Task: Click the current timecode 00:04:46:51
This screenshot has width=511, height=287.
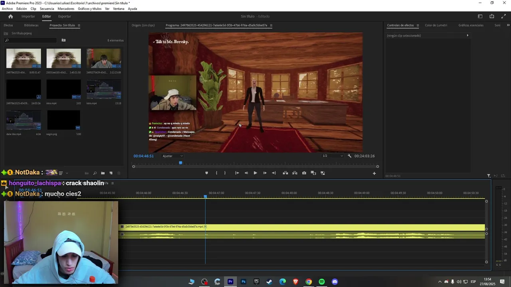Action: [143, 156]
